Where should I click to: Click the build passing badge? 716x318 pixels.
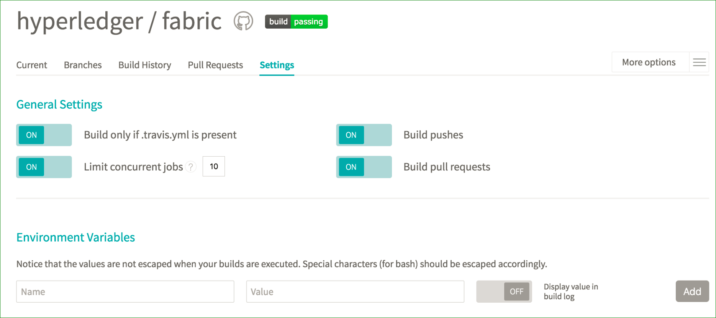[x=296, y=22]
